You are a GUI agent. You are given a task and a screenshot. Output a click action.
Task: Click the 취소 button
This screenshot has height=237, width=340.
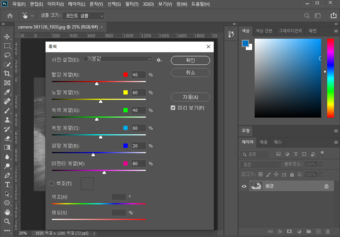coord(190,72)
